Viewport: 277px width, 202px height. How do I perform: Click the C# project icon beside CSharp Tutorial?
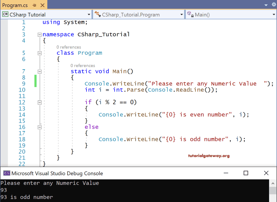pos(5,14)
